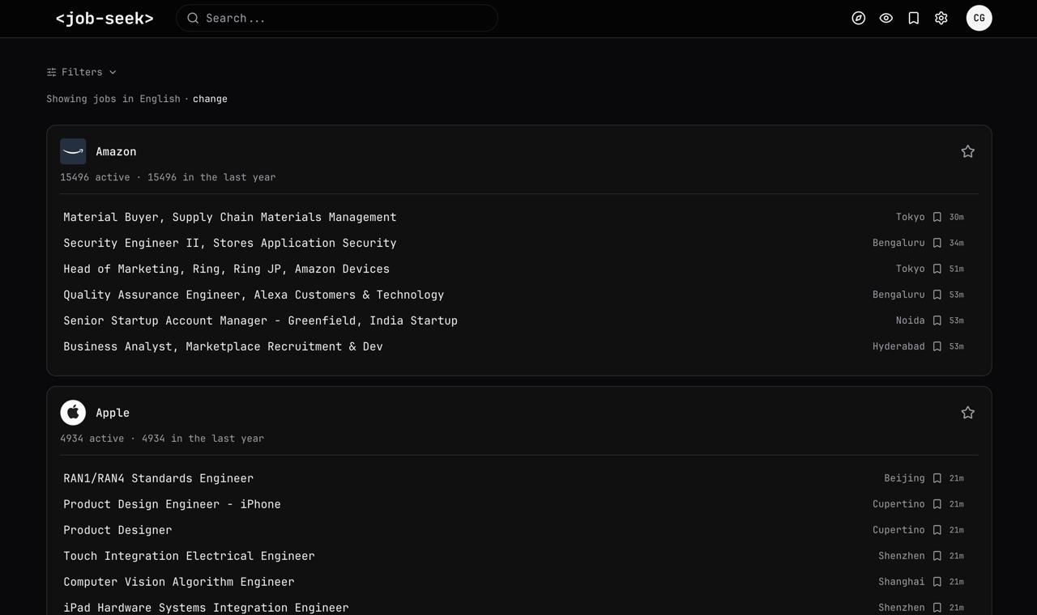Viewport: 1037px width, 615px height.
Task: Open Touch Integration Electrical Engineer listing
Action: click(189, 556)
